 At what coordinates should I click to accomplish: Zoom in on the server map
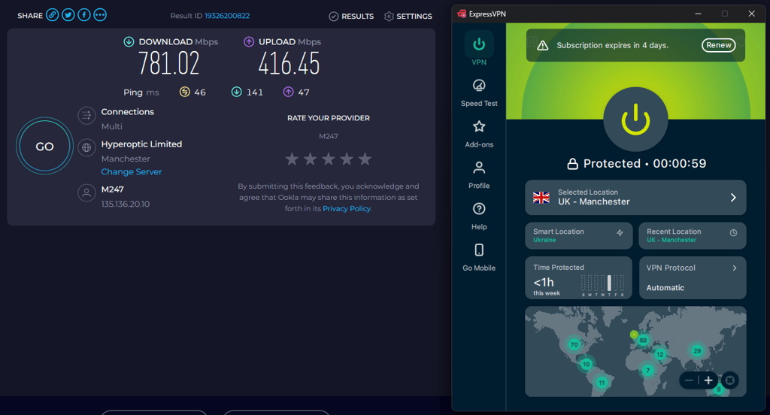708,380
